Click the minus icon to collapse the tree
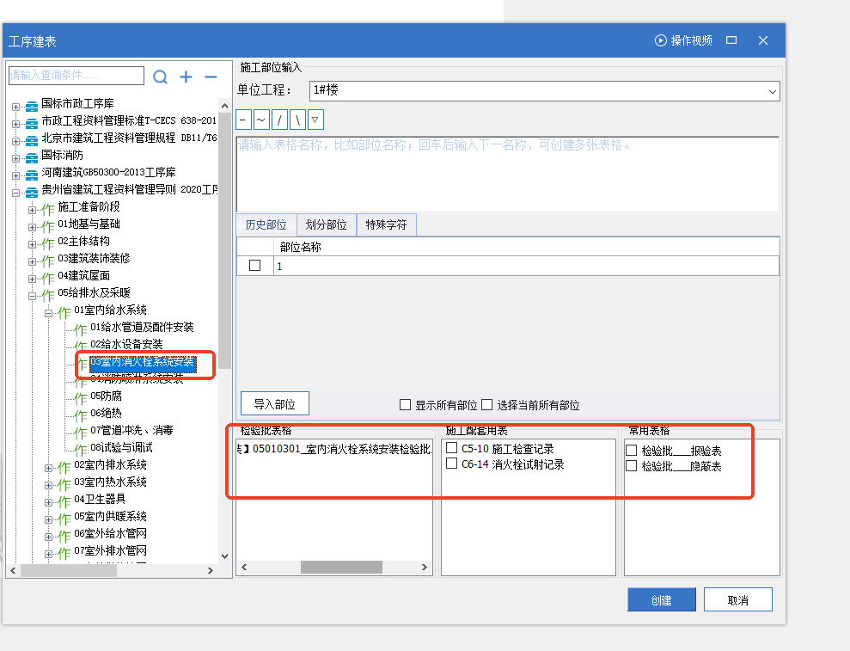Screen dimensions: 850x651 point(211,77)
